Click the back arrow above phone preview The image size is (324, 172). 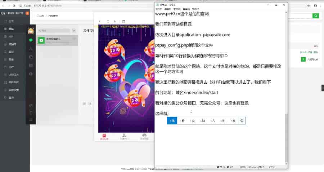click(100, 21)
